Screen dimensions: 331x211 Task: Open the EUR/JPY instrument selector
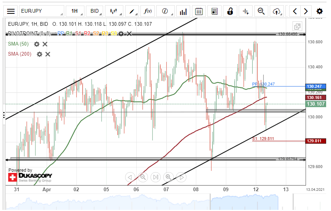pos(41,11)
